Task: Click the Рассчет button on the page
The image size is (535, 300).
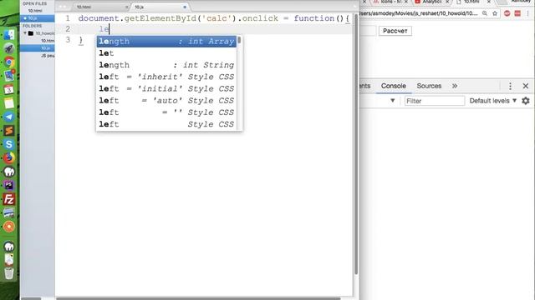Action: click(395, 31)
